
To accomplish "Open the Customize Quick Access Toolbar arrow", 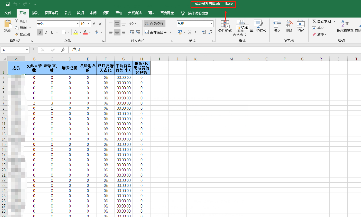I will click(x=35, y=4).
